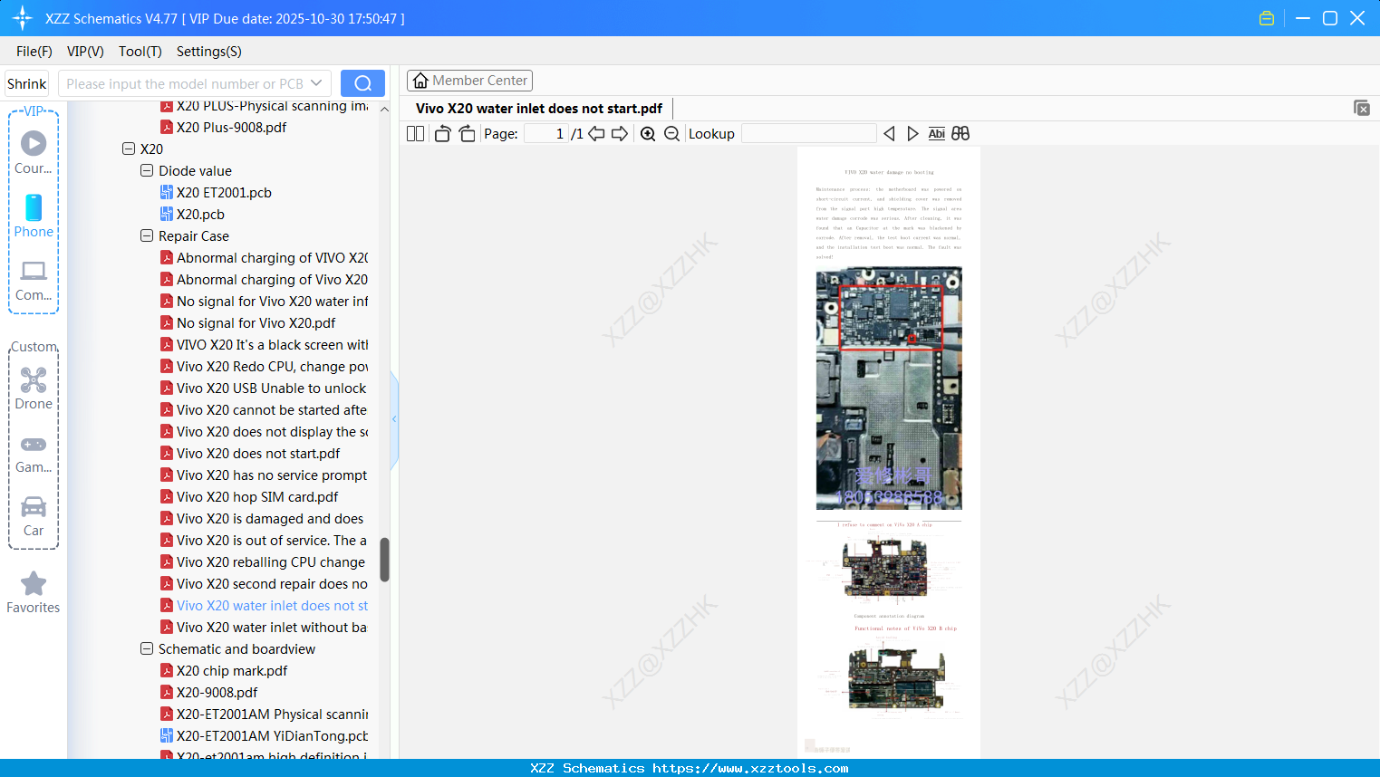The height and width of the screenshot is (777, 1380).
Task: Open X20 ET2001.pcb board file
Action: pos(224,193)
